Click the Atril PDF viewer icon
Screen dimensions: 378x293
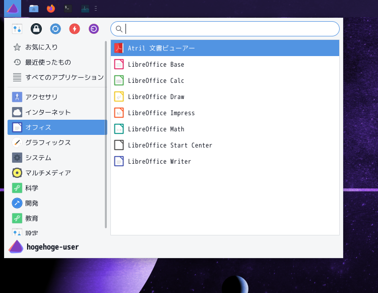pos(119,48)
